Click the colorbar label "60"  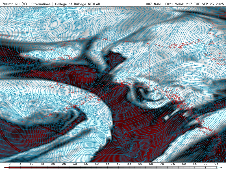point(140,164)
